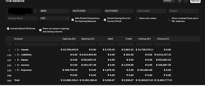Click the Project filter field
Screen dimensions: 205x111
click(184, 11)
